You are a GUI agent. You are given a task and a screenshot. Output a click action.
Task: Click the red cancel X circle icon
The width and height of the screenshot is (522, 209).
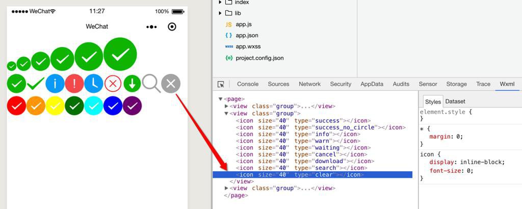tap(113, 84)
